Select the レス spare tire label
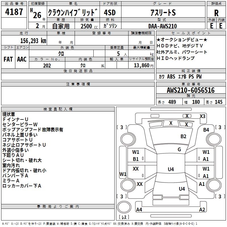227x227 pixels. click(x=124, y=217)
